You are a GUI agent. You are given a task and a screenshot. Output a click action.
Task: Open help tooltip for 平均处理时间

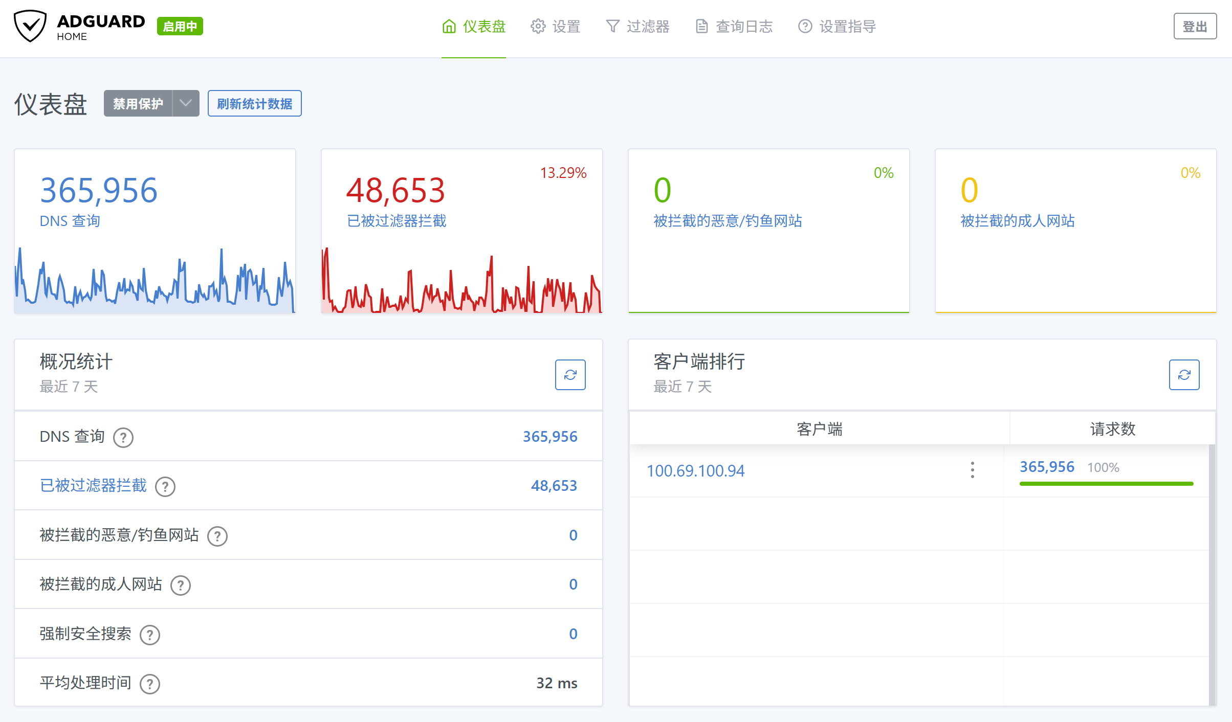point(149,683)
